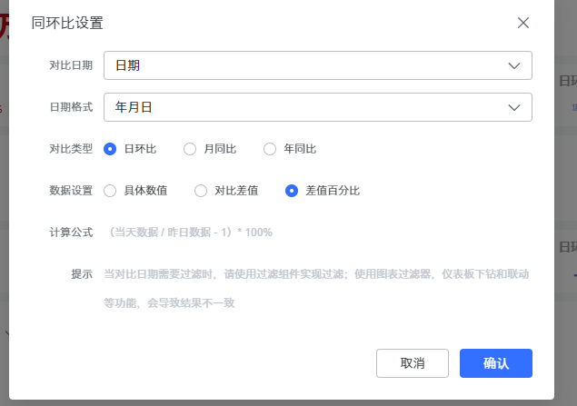Click the 对比日期 field label

coord(71,65)
